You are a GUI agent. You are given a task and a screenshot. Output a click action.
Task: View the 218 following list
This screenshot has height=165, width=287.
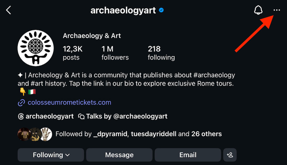[x=161, y=53]
